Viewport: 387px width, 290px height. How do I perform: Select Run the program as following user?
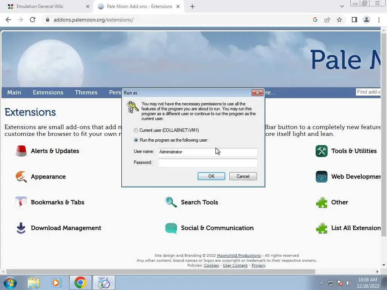pyautogui.click(x=136, y=140)
